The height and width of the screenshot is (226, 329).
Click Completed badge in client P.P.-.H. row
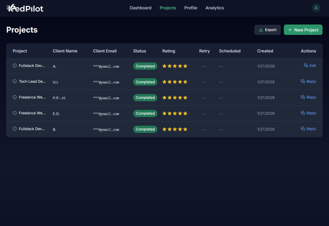(145, 98)
